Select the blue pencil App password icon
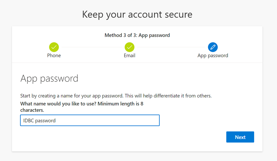 (x=213, y=47)
